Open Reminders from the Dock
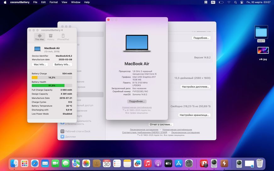The width and height of the screenshot is (274, 171). (x=117, y=163)
